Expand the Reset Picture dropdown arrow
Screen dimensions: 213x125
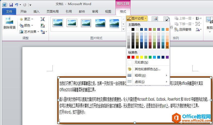pos(46,32)
